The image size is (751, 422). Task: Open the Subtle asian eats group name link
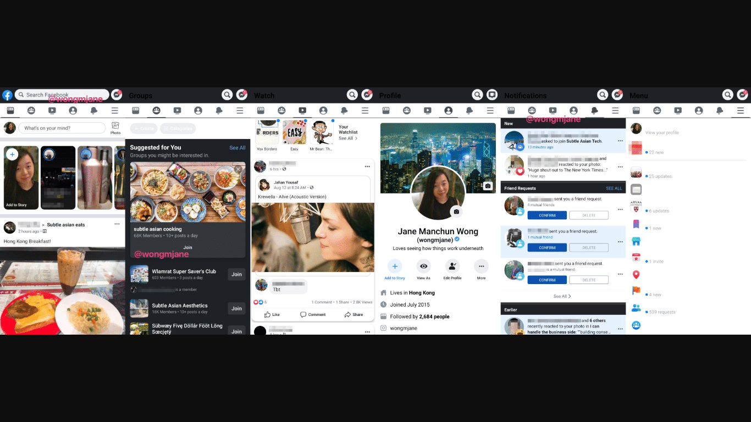point(66,225)
